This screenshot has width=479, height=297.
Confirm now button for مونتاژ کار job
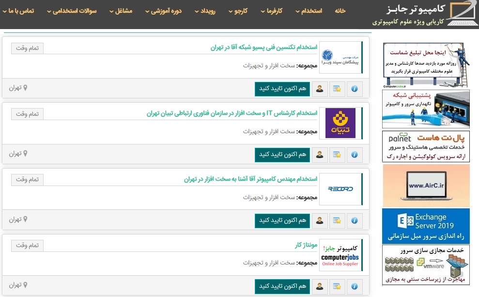tap(282, 286)
